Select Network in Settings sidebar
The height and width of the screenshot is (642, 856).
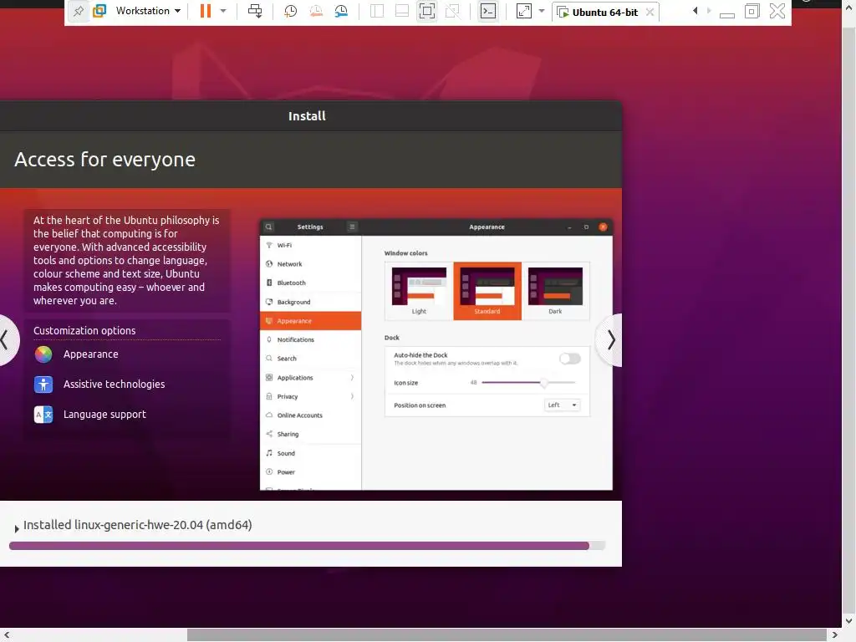(x=311, y=264)
